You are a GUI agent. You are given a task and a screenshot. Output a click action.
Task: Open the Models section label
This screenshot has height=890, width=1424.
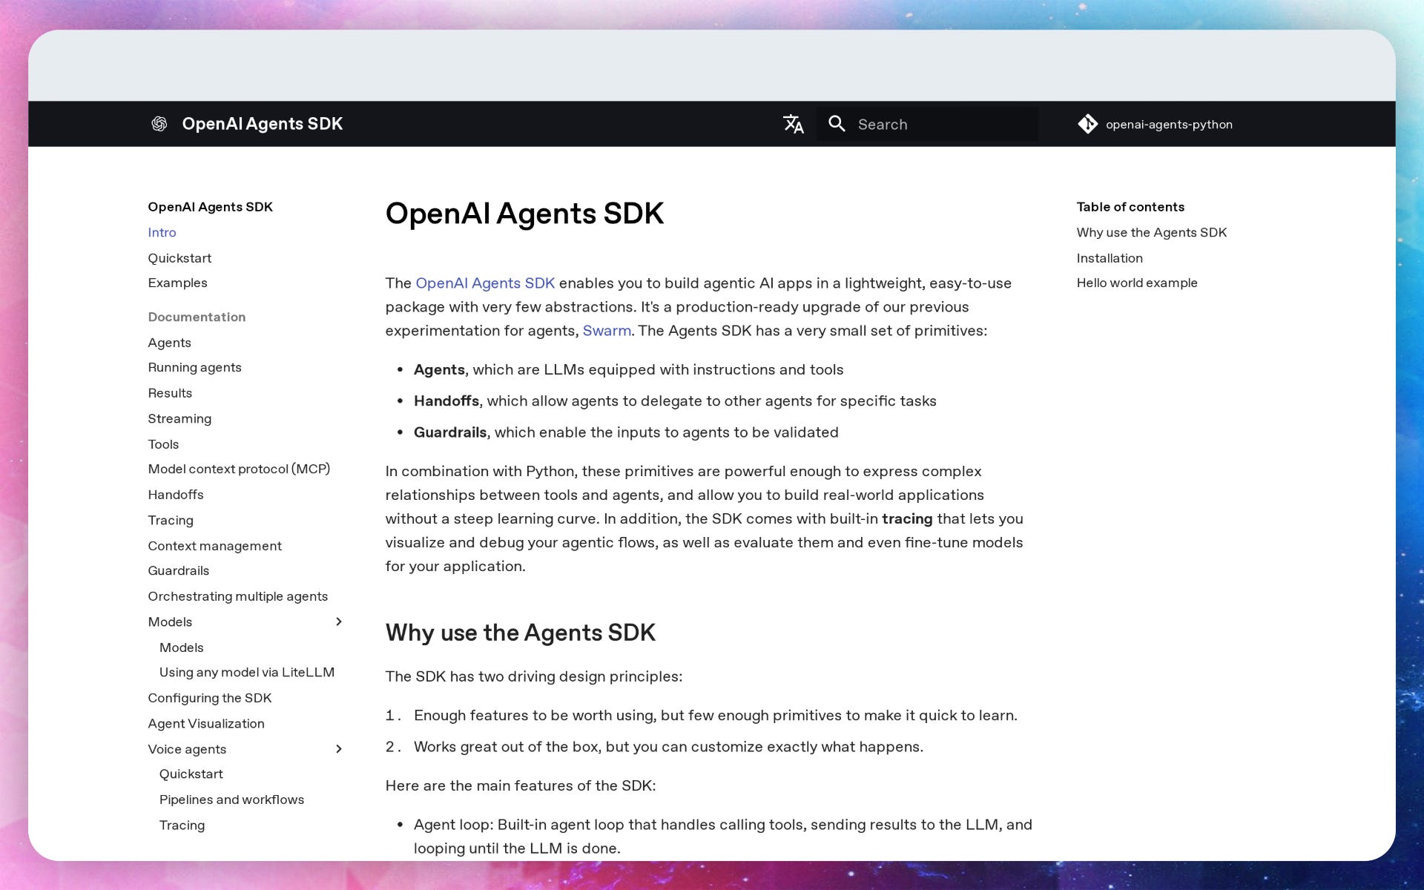pos(170,622)
